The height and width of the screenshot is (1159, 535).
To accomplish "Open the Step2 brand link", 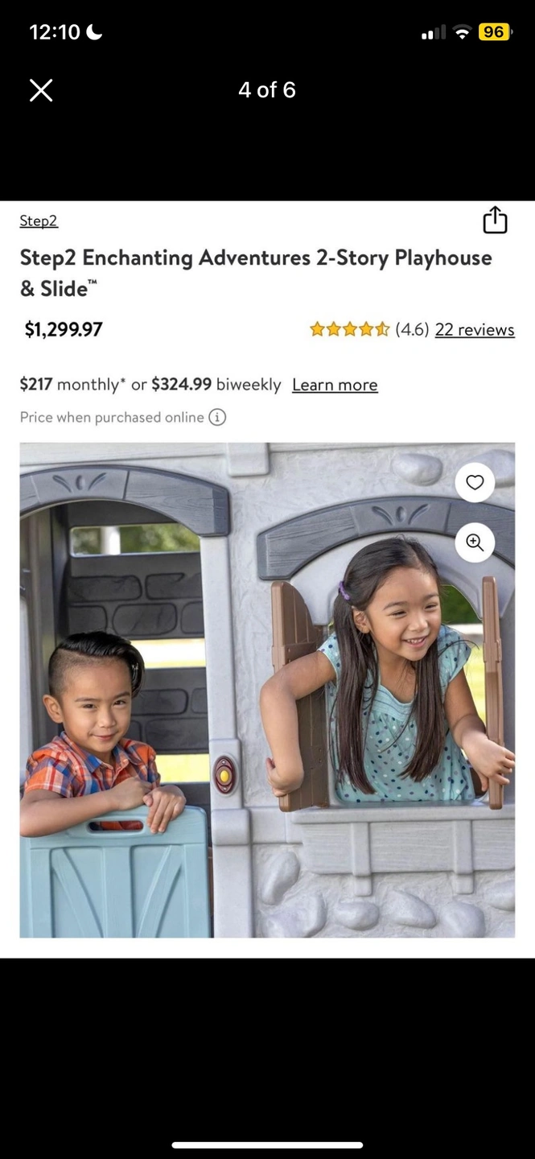I will tap(39, 221).
